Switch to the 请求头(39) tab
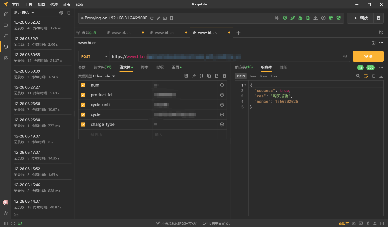 click(102, 67)
